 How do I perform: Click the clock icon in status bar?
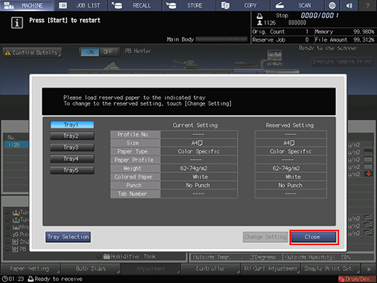coord(5,279)
